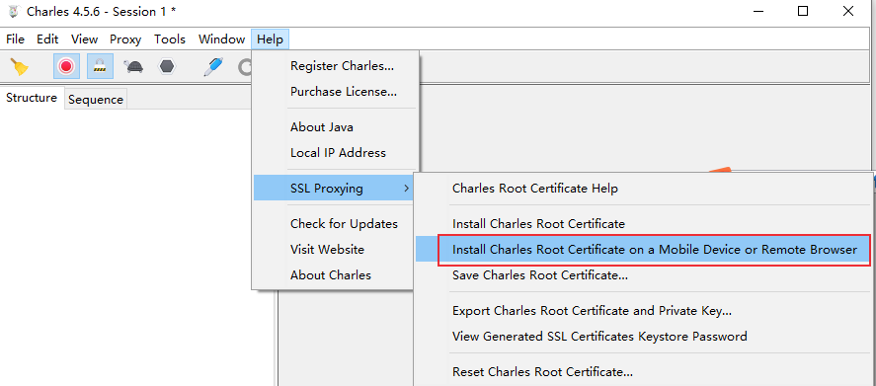Maximize the Charles window

[x=803, y=11]
